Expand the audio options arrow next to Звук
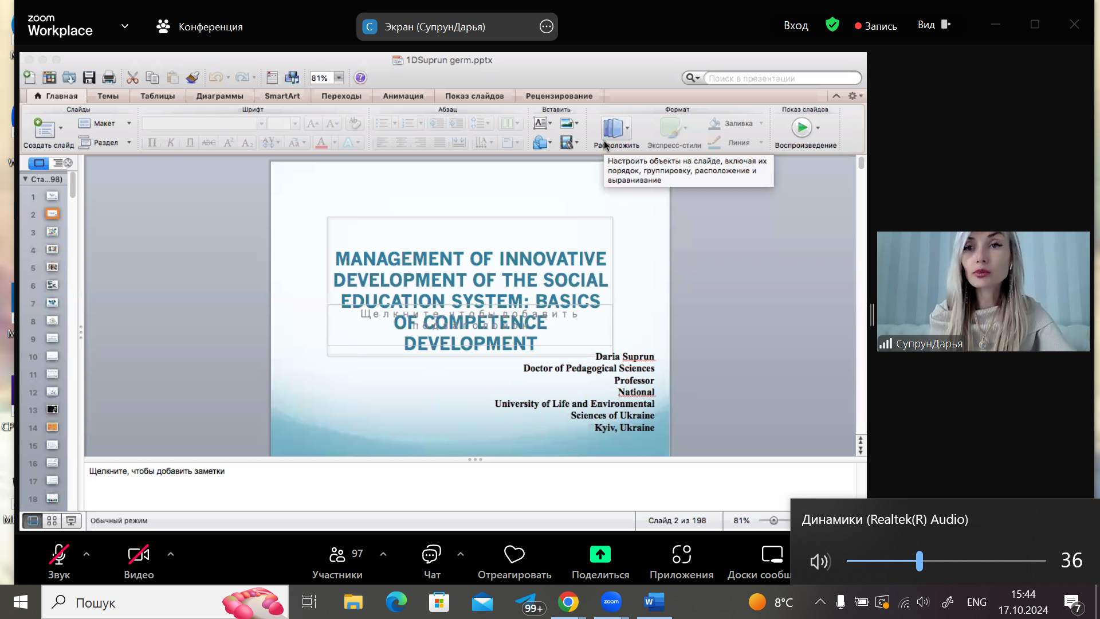 click(87, 554)
